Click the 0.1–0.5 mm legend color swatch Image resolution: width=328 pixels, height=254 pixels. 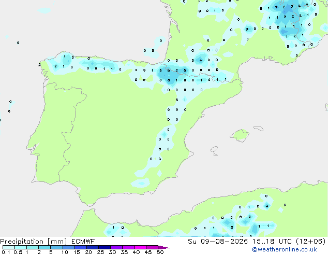9,247
